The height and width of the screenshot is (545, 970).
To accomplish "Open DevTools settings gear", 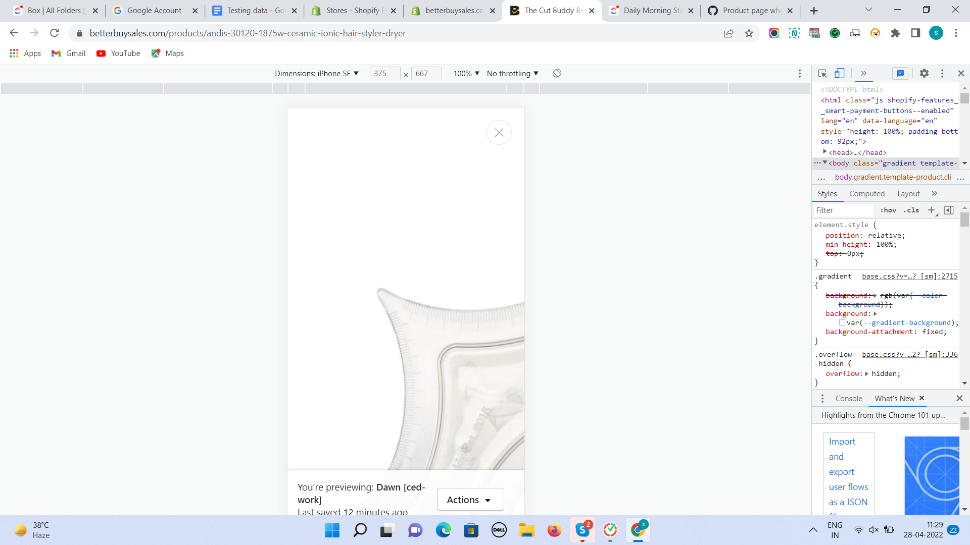I will click(924, 74).
